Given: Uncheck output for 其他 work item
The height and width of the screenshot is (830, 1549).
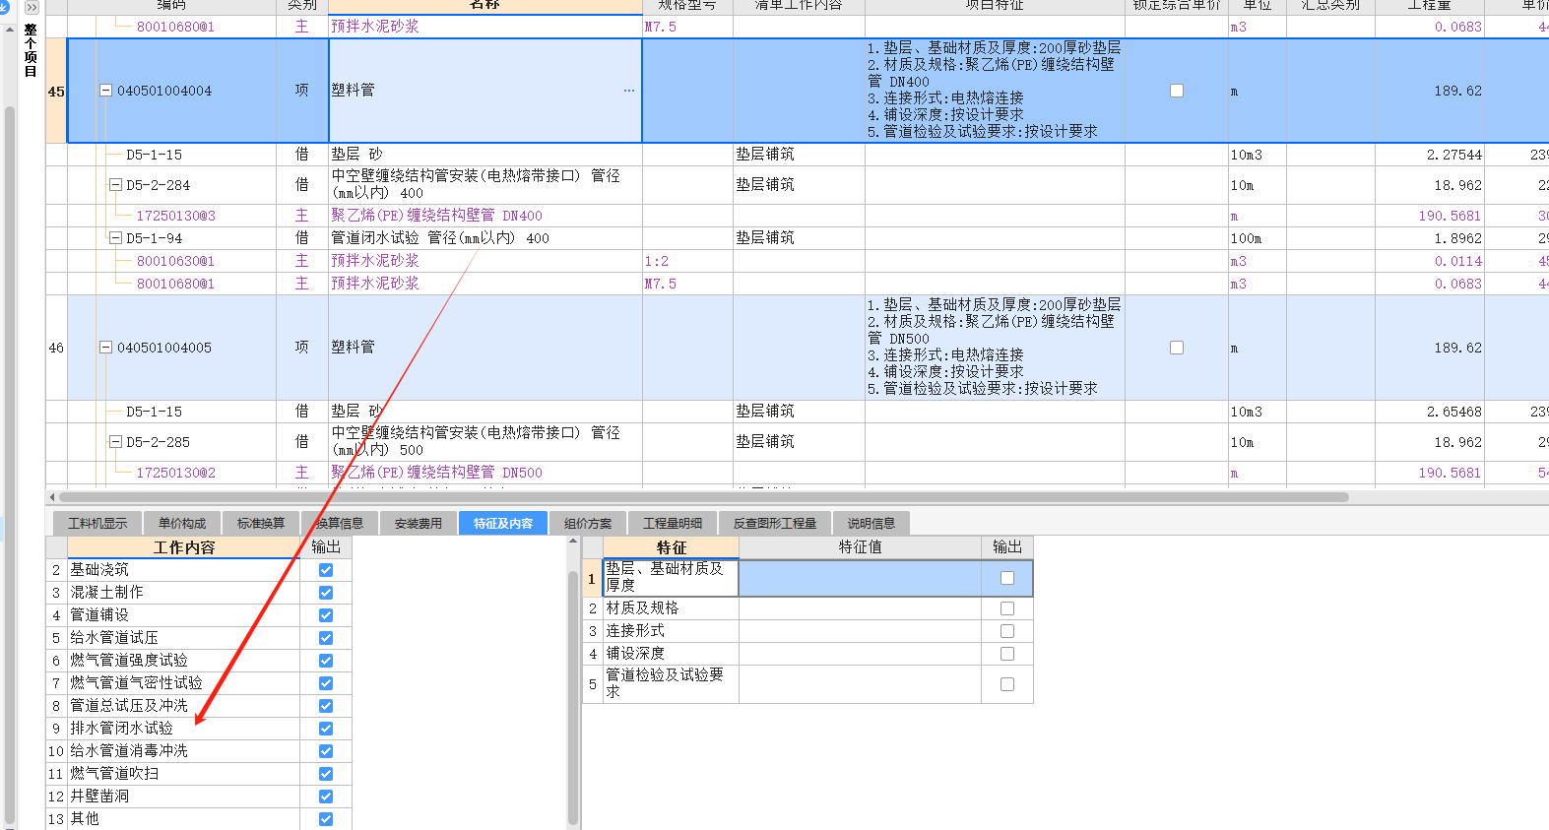Looking at the screenshot, I should coord(326,819).
